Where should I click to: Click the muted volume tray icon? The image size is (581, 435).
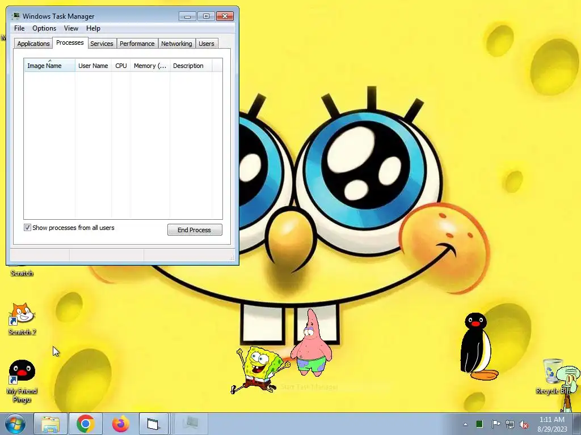coord(524,424)
